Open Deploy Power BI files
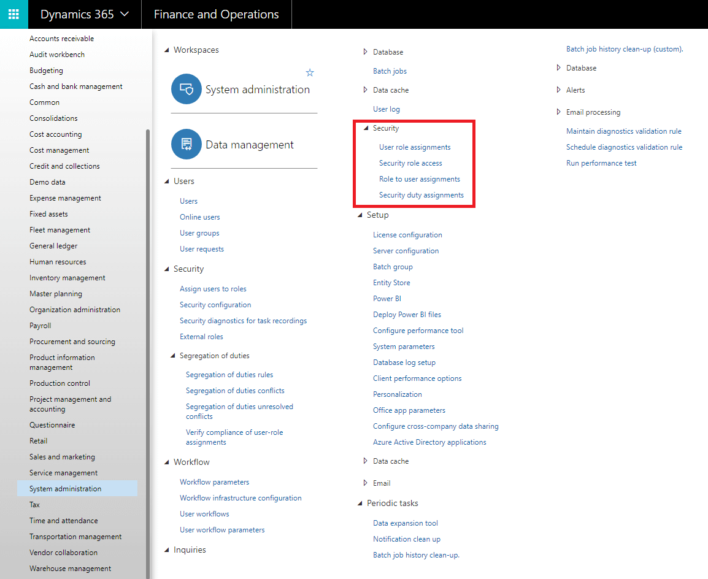 (407, 315)
